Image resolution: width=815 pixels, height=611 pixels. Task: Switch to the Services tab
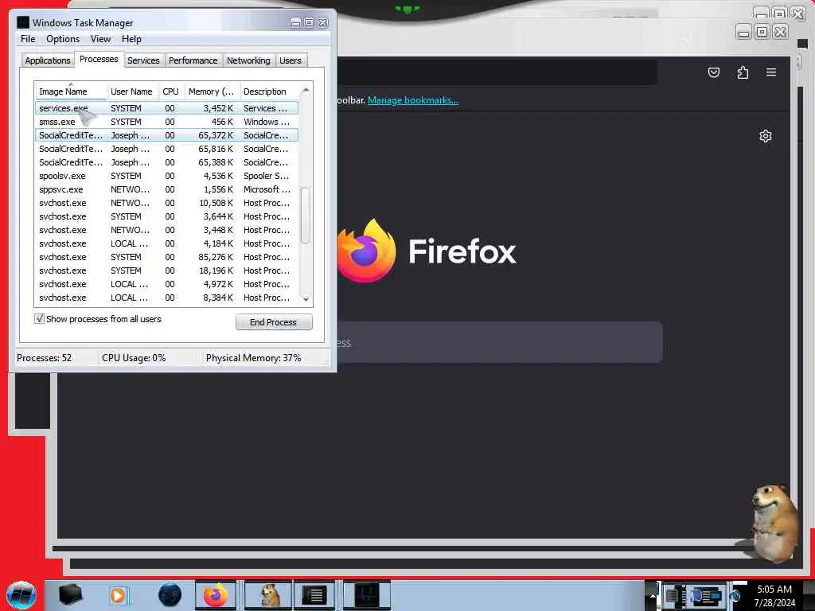coord(143,60)
